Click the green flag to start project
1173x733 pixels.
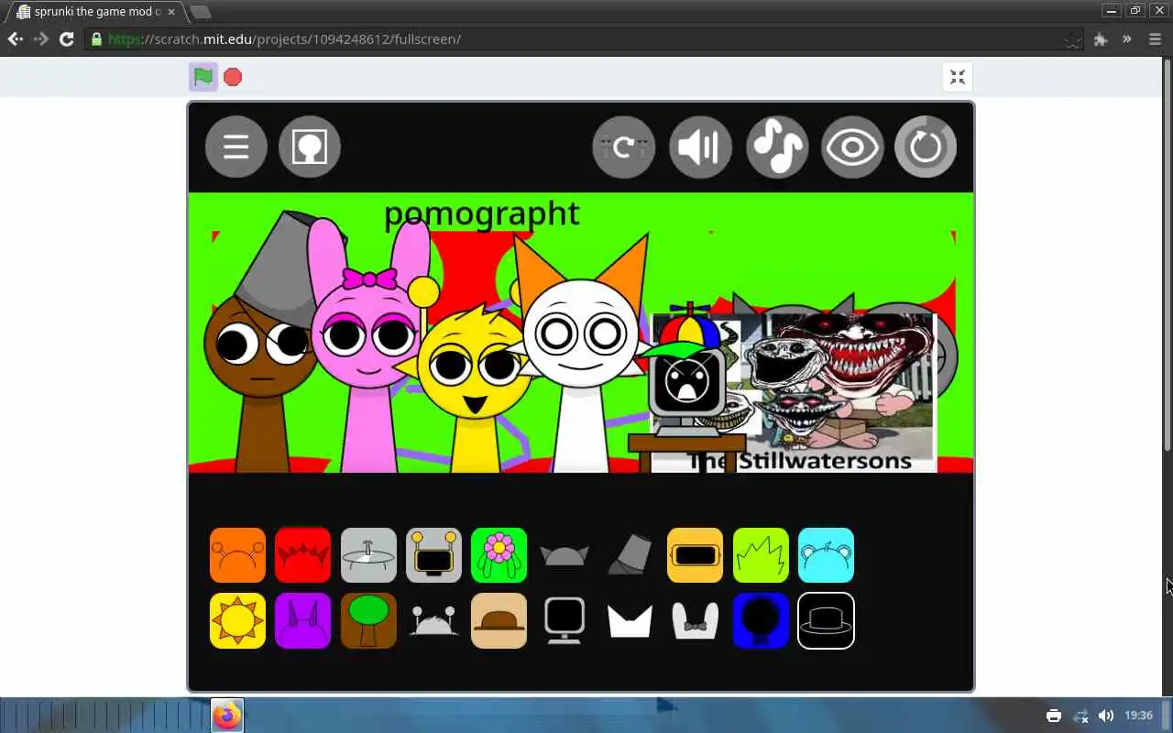(x=203, y=77)
